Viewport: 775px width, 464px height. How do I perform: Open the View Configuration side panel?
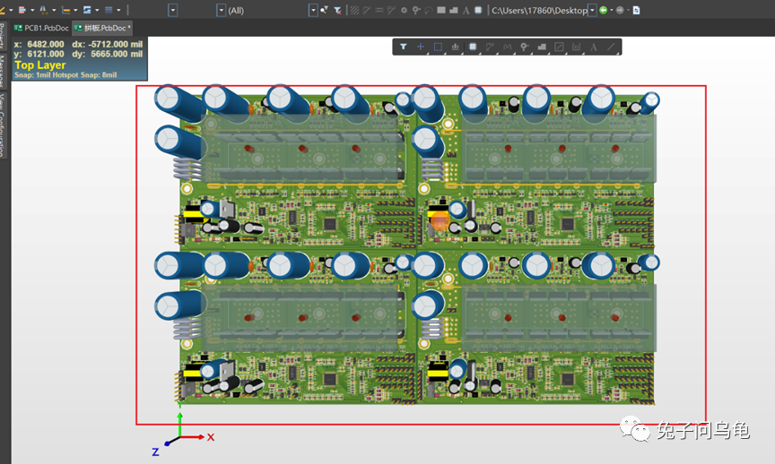(4, 124)
